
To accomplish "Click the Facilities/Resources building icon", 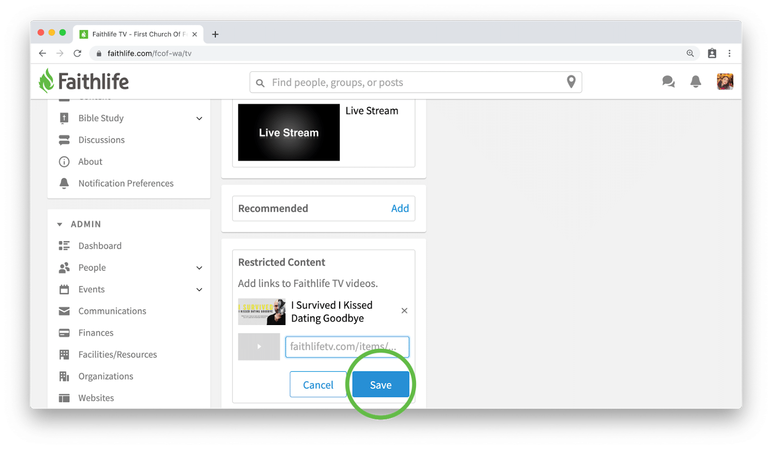I will tap(64, 354).
